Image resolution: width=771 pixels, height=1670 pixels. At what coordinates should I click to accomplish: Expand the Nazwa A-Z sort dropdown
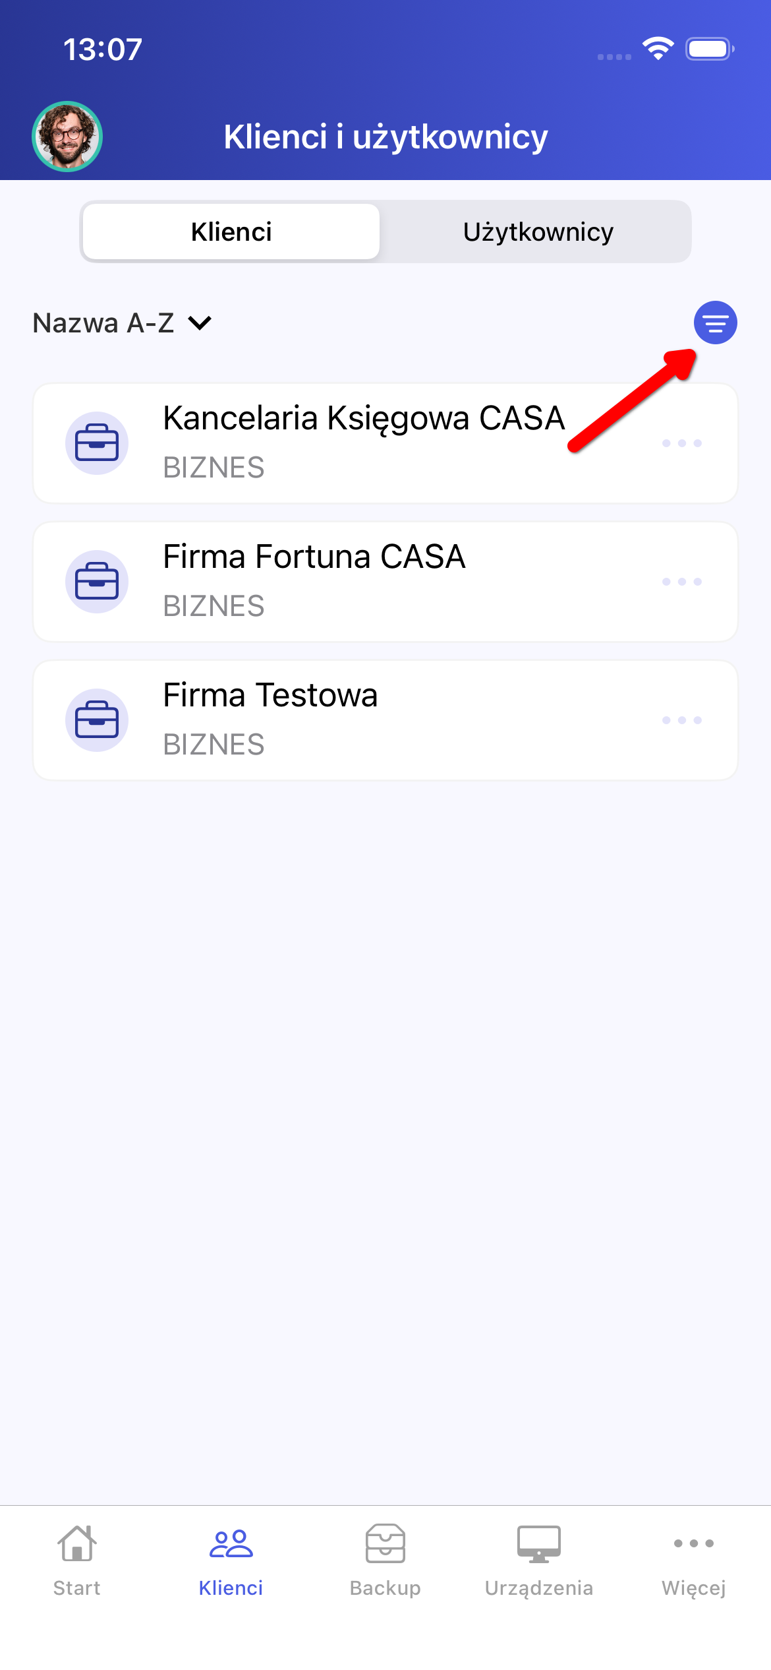click(x=123, y=323)
